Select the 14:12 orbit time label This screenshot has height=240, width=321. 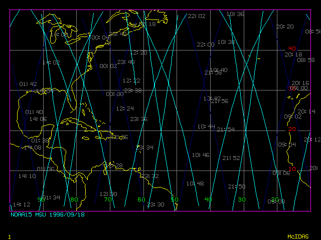click(22, 204)
